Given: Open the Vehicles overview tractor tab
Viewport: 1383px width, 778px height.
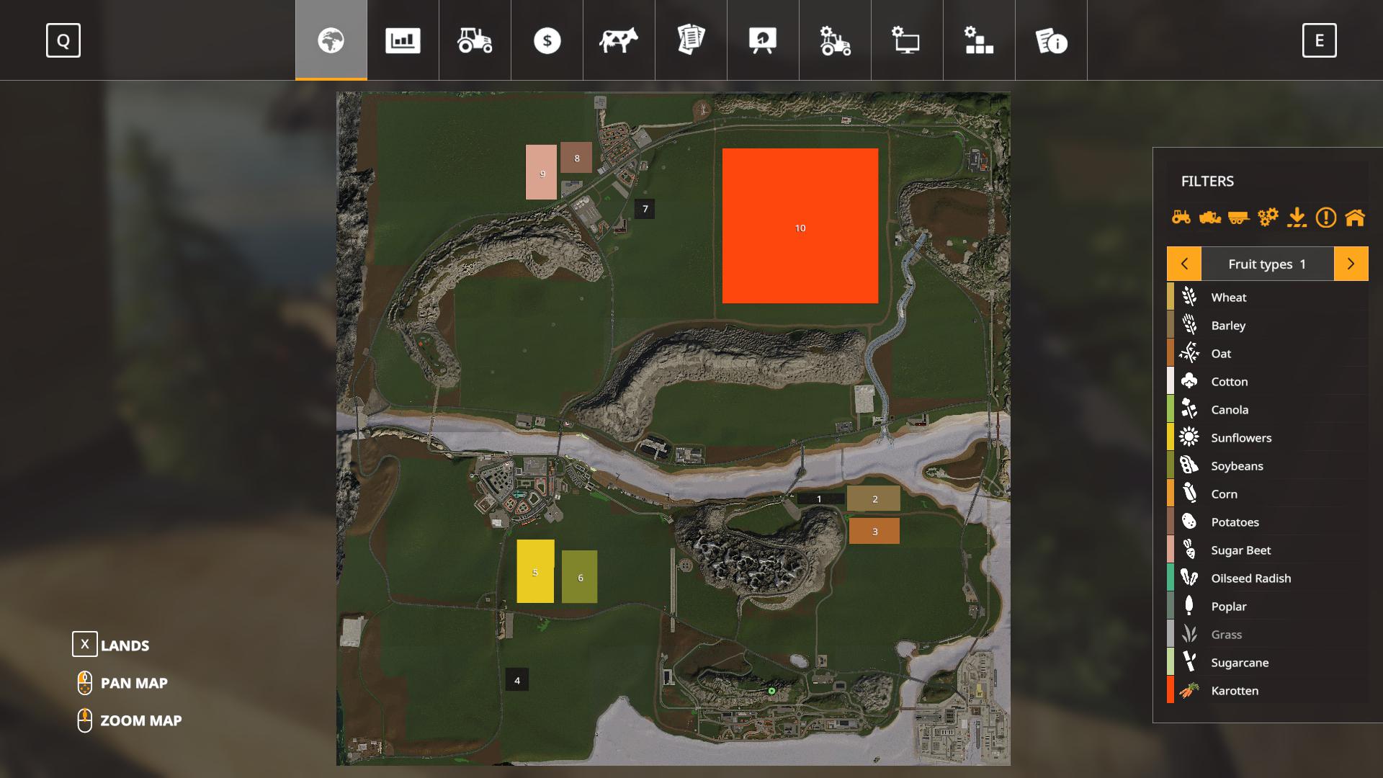Looking at the screenshot, I should (x=475, y=40).
